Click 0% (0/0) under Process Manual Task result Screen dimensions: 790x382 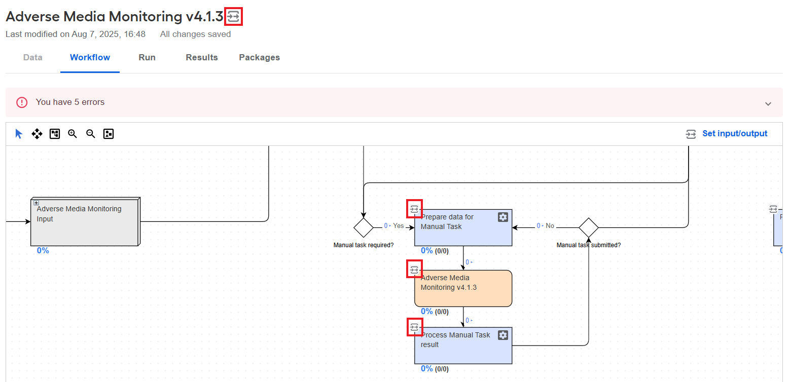(435, 369)
